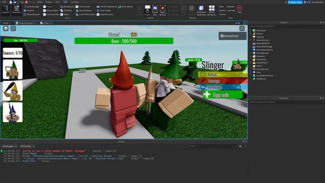Toggle Wireframe Rendering
325x183 pixels.
tap(201, 10)
